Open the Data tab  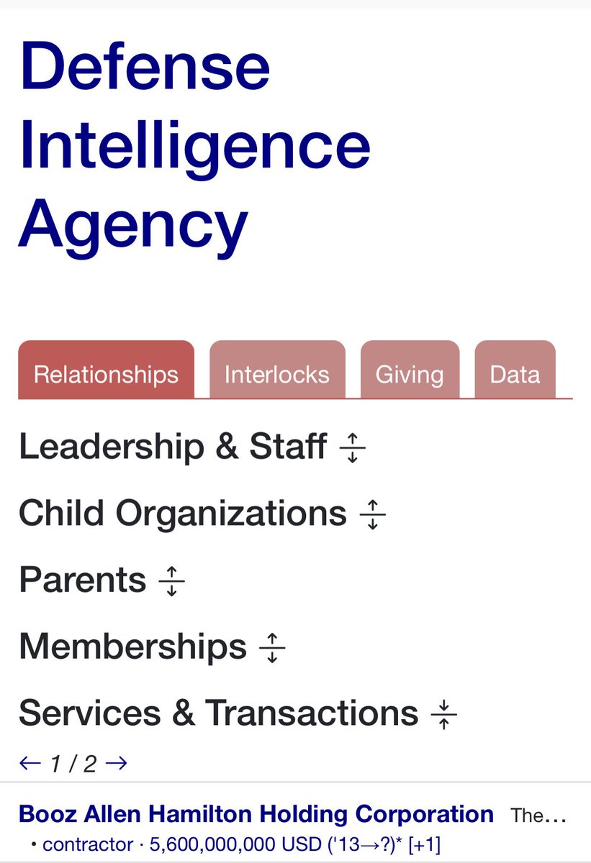(x=515, y=374)
